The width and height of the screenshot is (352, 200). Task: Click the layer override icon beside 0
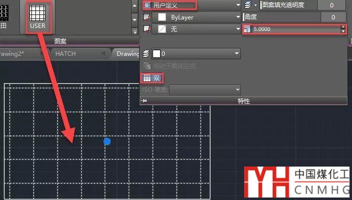point(146,54)
